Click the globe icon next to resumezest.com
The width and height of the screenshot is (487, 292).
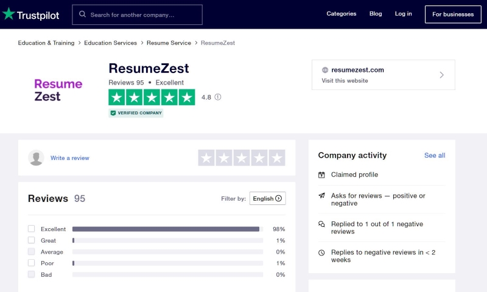click(325, 70)
